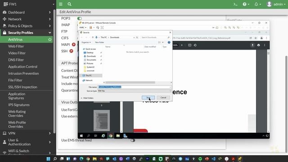Click the File name input field

point(134,87)
